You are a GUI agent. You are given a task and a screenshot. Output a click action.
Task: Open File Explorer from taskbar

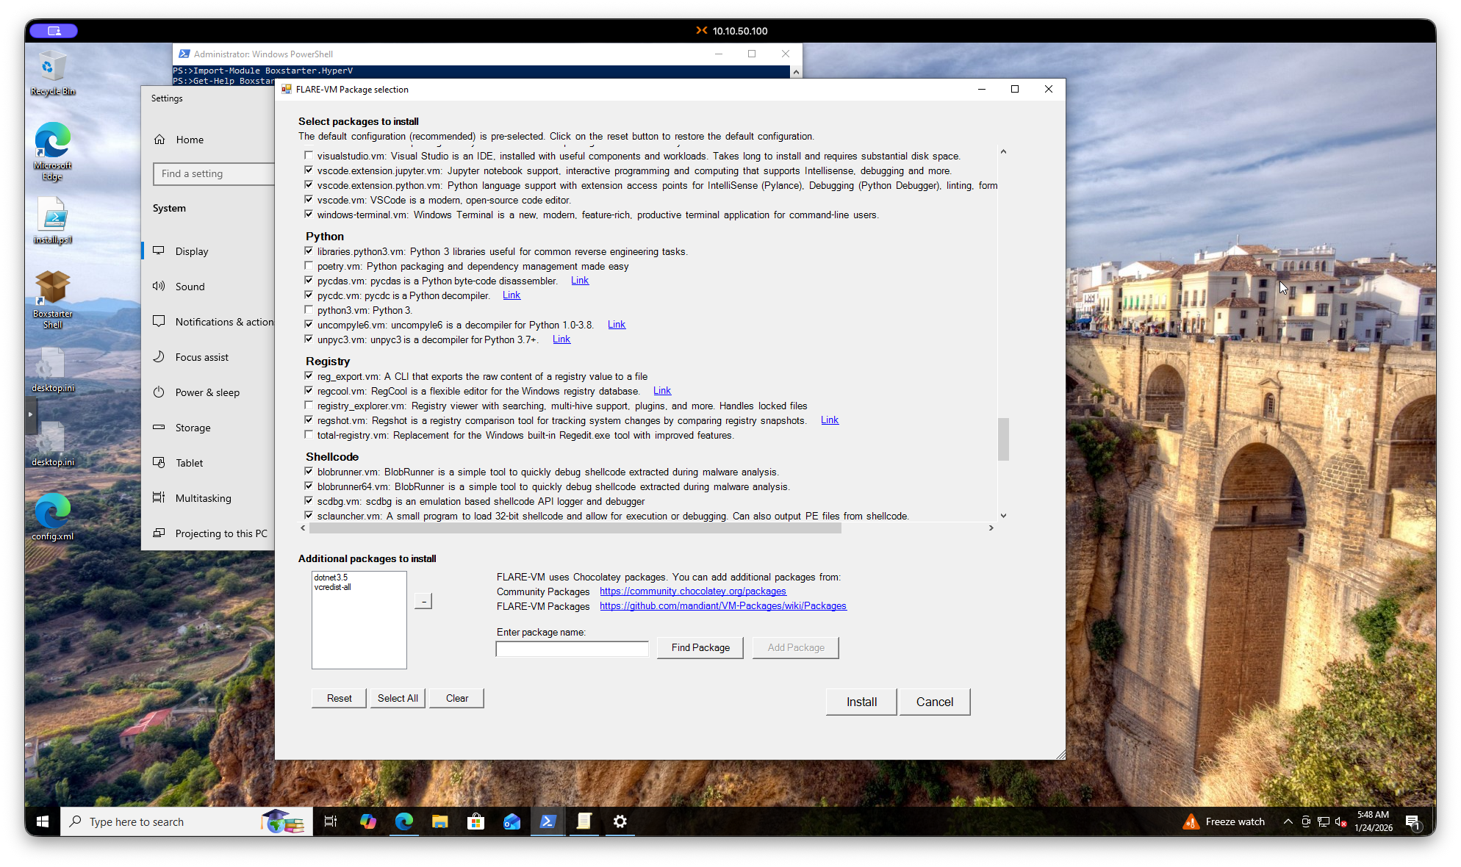[439, 821]
